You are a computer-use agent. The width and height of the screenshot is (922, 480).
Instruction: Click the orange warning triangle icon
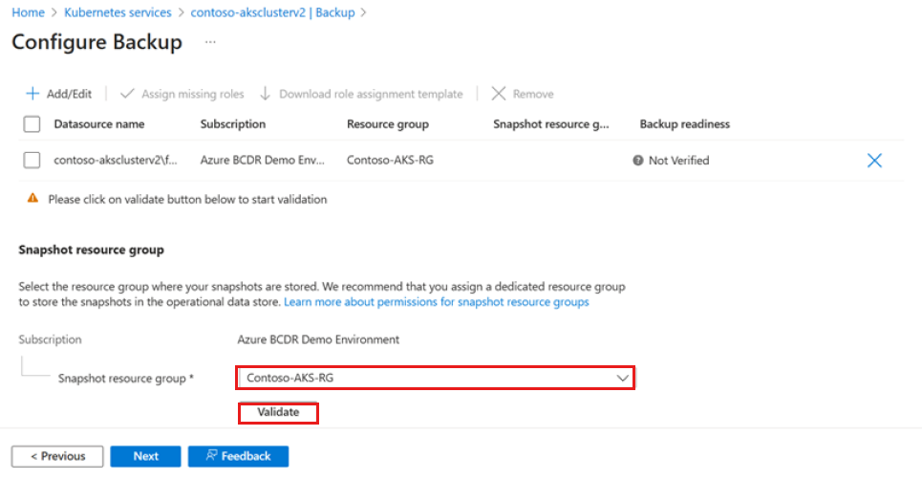33,199
